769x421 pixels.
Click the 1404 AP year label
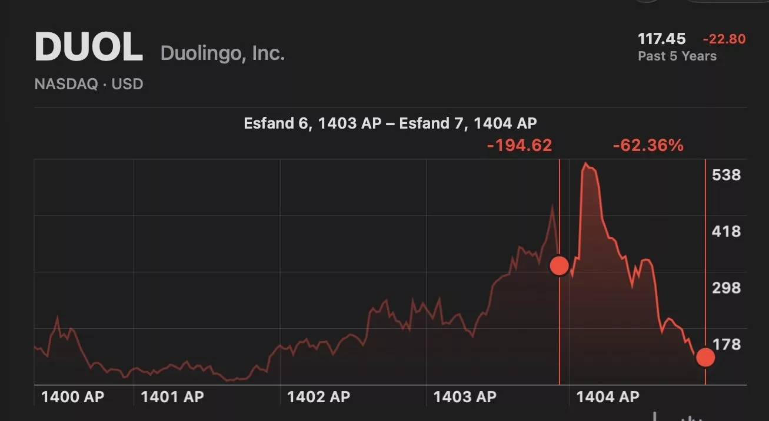pyautogui.click(x=608, y=397)
